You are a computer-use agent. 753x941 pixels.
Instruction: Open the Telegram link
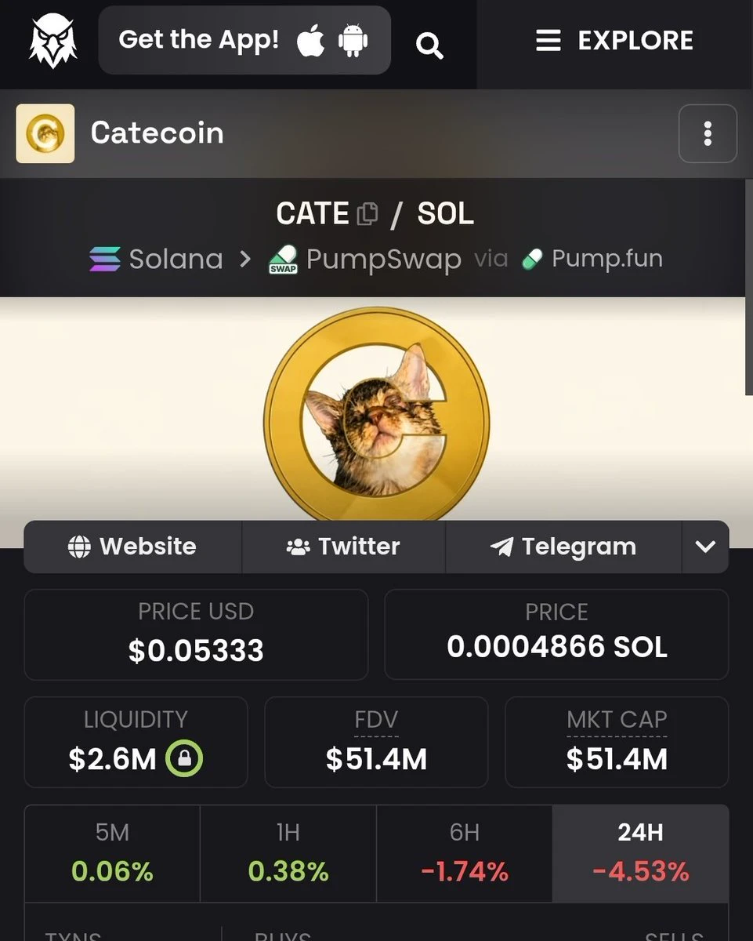(563, 547)
